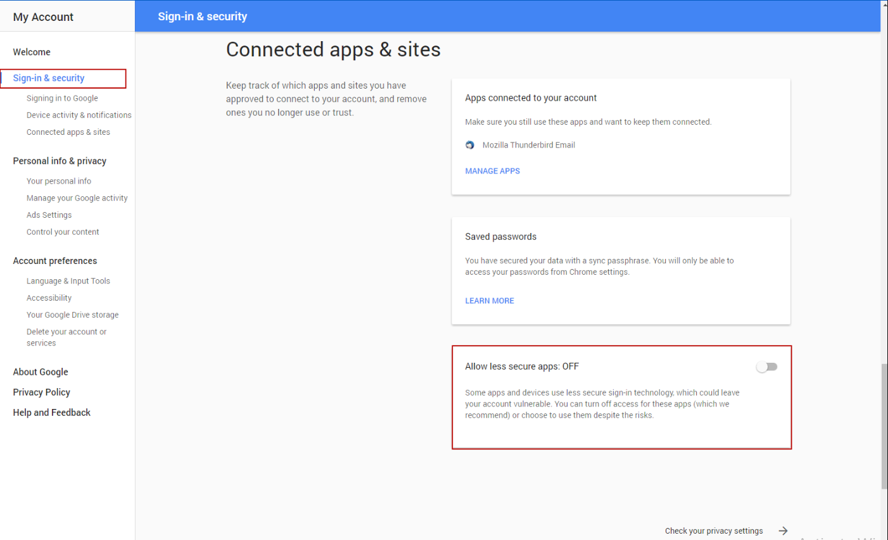Image resolution: width=888 pixels, height=540 pixels.
Task: Select Sign-in & security in sidebar
Action: (49, 78)
